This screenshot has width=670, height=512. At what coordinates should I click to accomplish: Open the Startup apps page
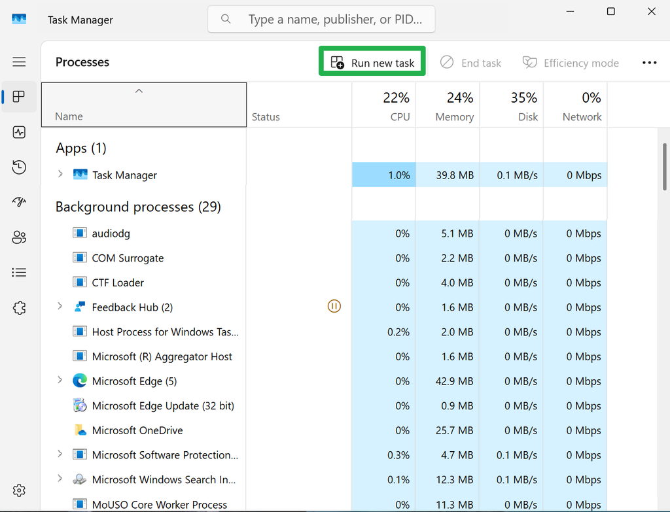tap(19, 202)
